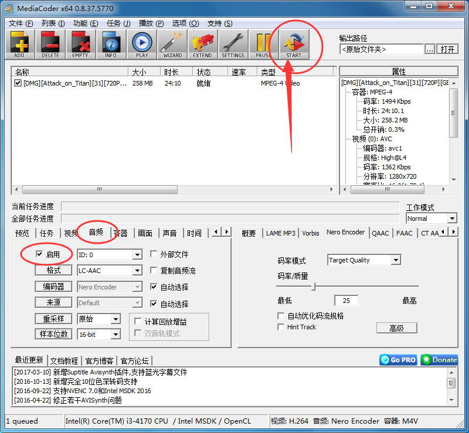Click the SETTINGS gear icon
This screenshot has width=469, height=433.
tap(233, 44)
